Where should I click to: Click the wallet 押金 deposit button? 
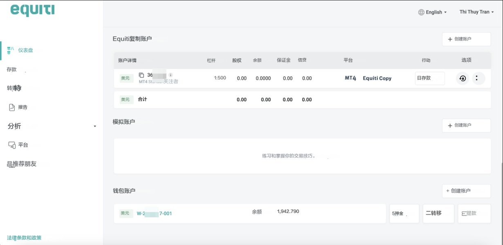click(404, 214)
